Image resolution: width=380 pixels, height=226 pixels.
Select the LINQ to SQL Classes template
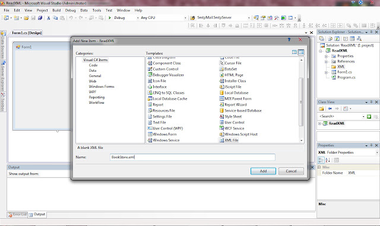[x=166, y=93]
